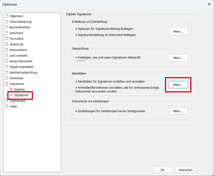
Task: Click the Neues Dokument page icon
Action: pos(7,61)
